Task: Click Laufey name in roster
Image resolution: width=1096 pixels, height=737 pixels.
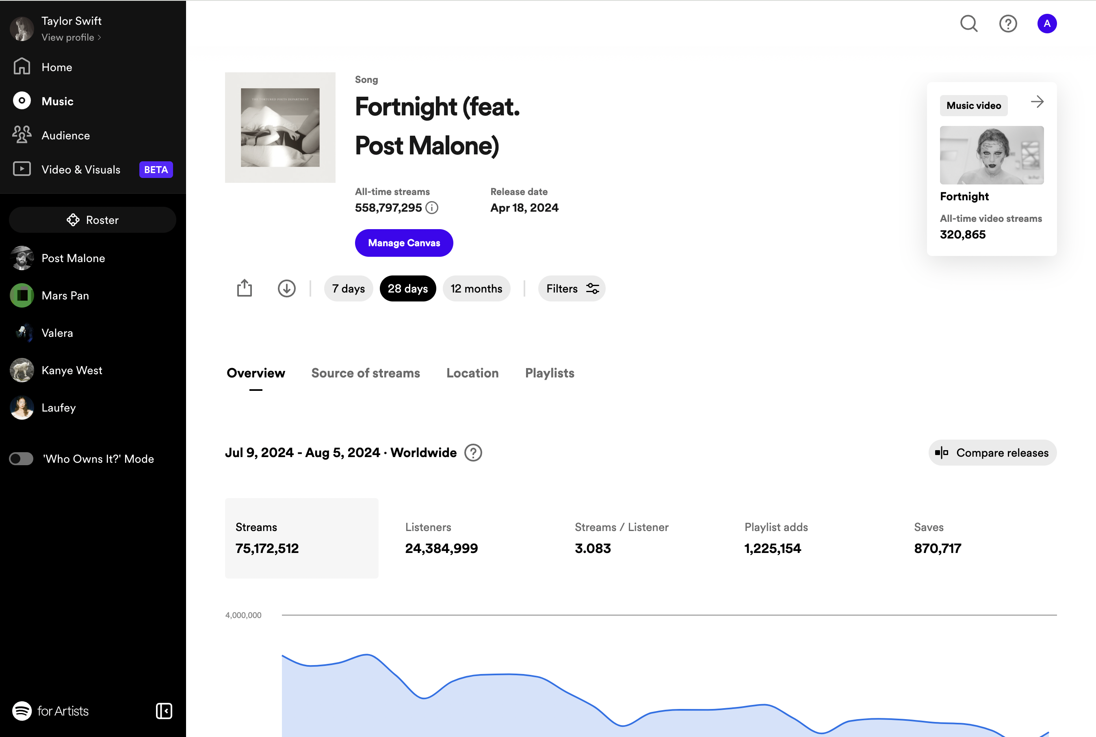Action: pos(59,408)
